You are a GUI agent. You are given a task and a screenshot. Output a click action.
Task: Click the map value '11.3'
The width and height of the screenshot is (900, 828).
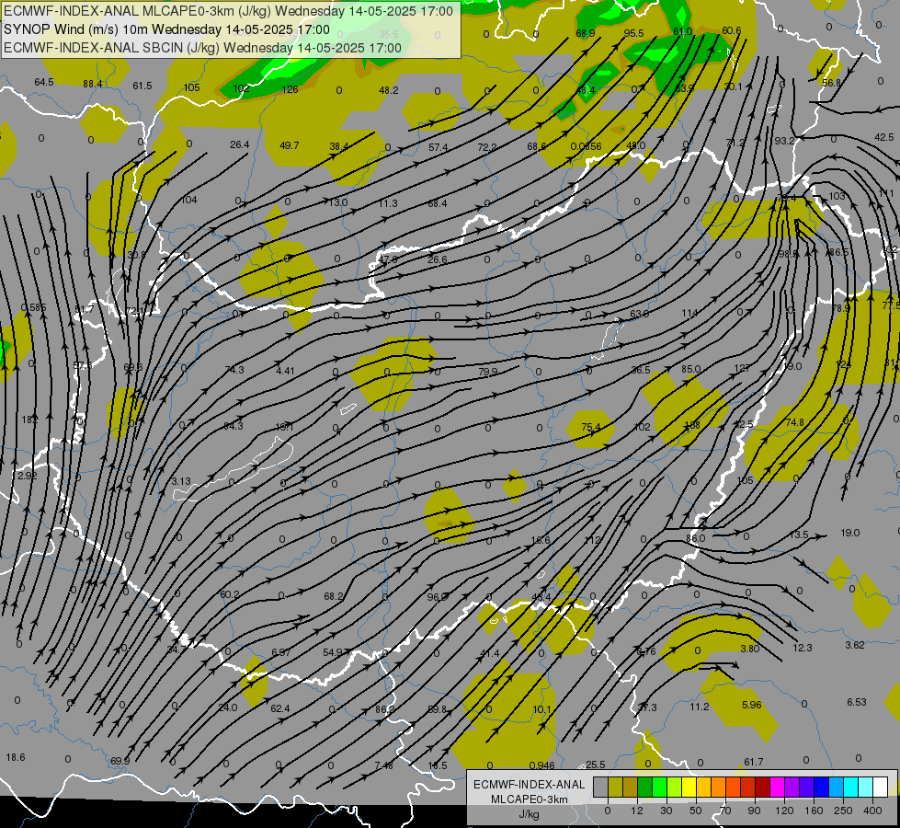click(x=388, y=203)
